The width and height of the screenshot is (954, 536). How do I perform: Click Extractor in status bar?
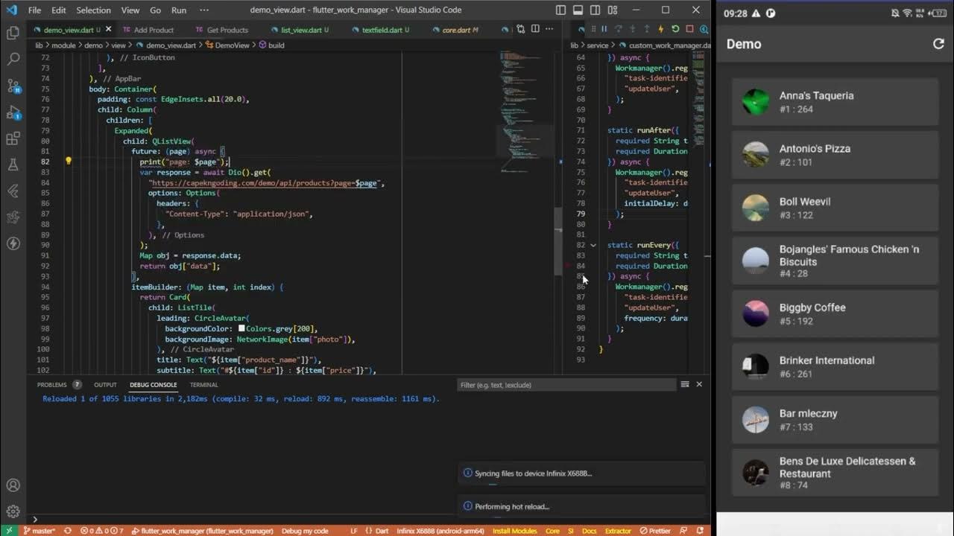coord(618,531)
